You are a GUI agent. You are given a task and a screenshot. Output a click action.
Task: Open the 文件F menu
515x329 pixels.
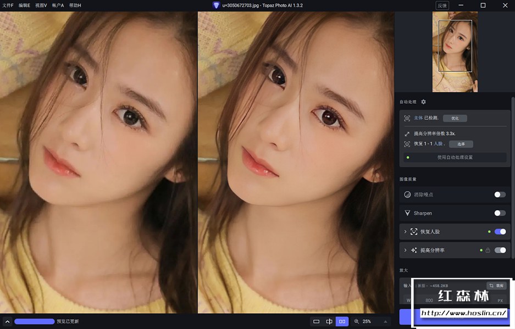(8, 5)
